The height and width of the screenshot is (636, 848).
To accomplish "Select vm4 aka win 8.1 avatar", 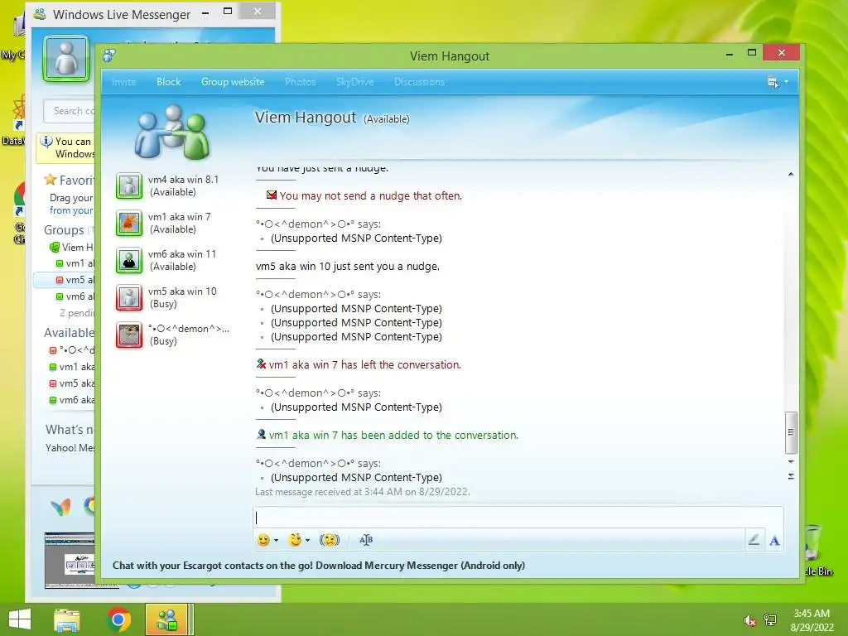I will [129, 186].
